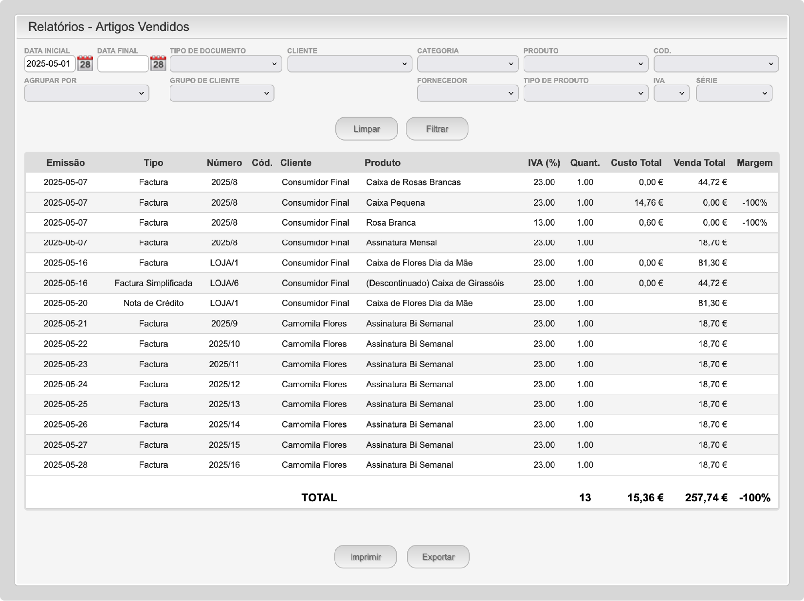This screenshot has height=601, width=804.
Task: Open the Cliente dropdown
Action: (x=349, y=64)
